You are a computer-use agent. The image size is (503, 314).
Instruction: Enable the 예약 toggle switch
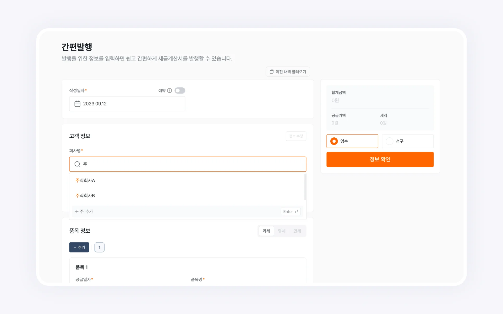pos(180,90)
